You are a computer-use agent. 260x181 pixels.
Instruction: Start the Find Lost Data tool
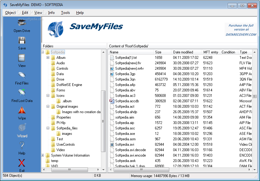click(22, 93)
